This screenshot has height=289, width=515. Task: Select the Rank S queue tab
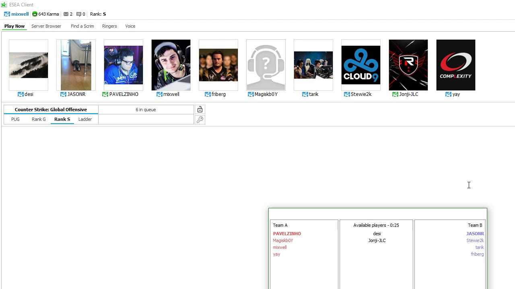tap(62, 119)
